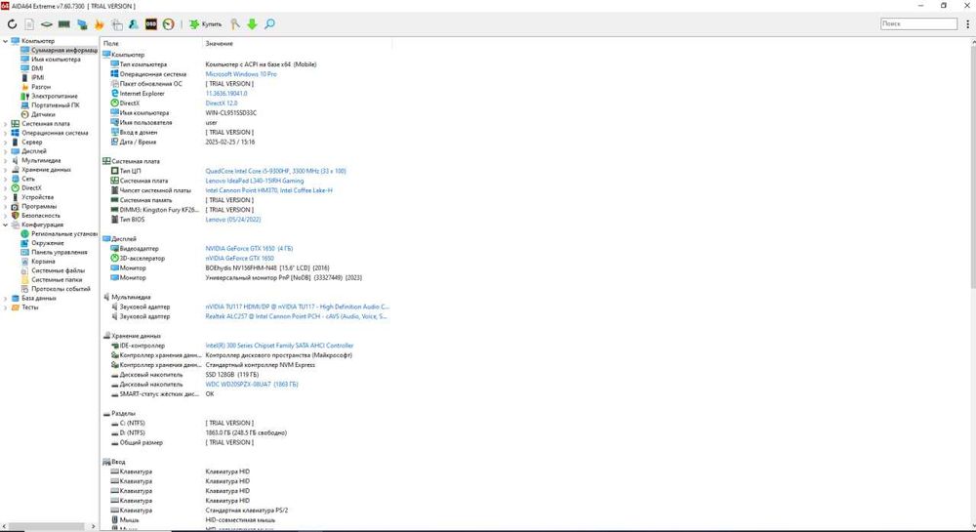This screenshot has height=532, width=976.
Task: Expand the Операционная система tree node
Action: [6, 133]
